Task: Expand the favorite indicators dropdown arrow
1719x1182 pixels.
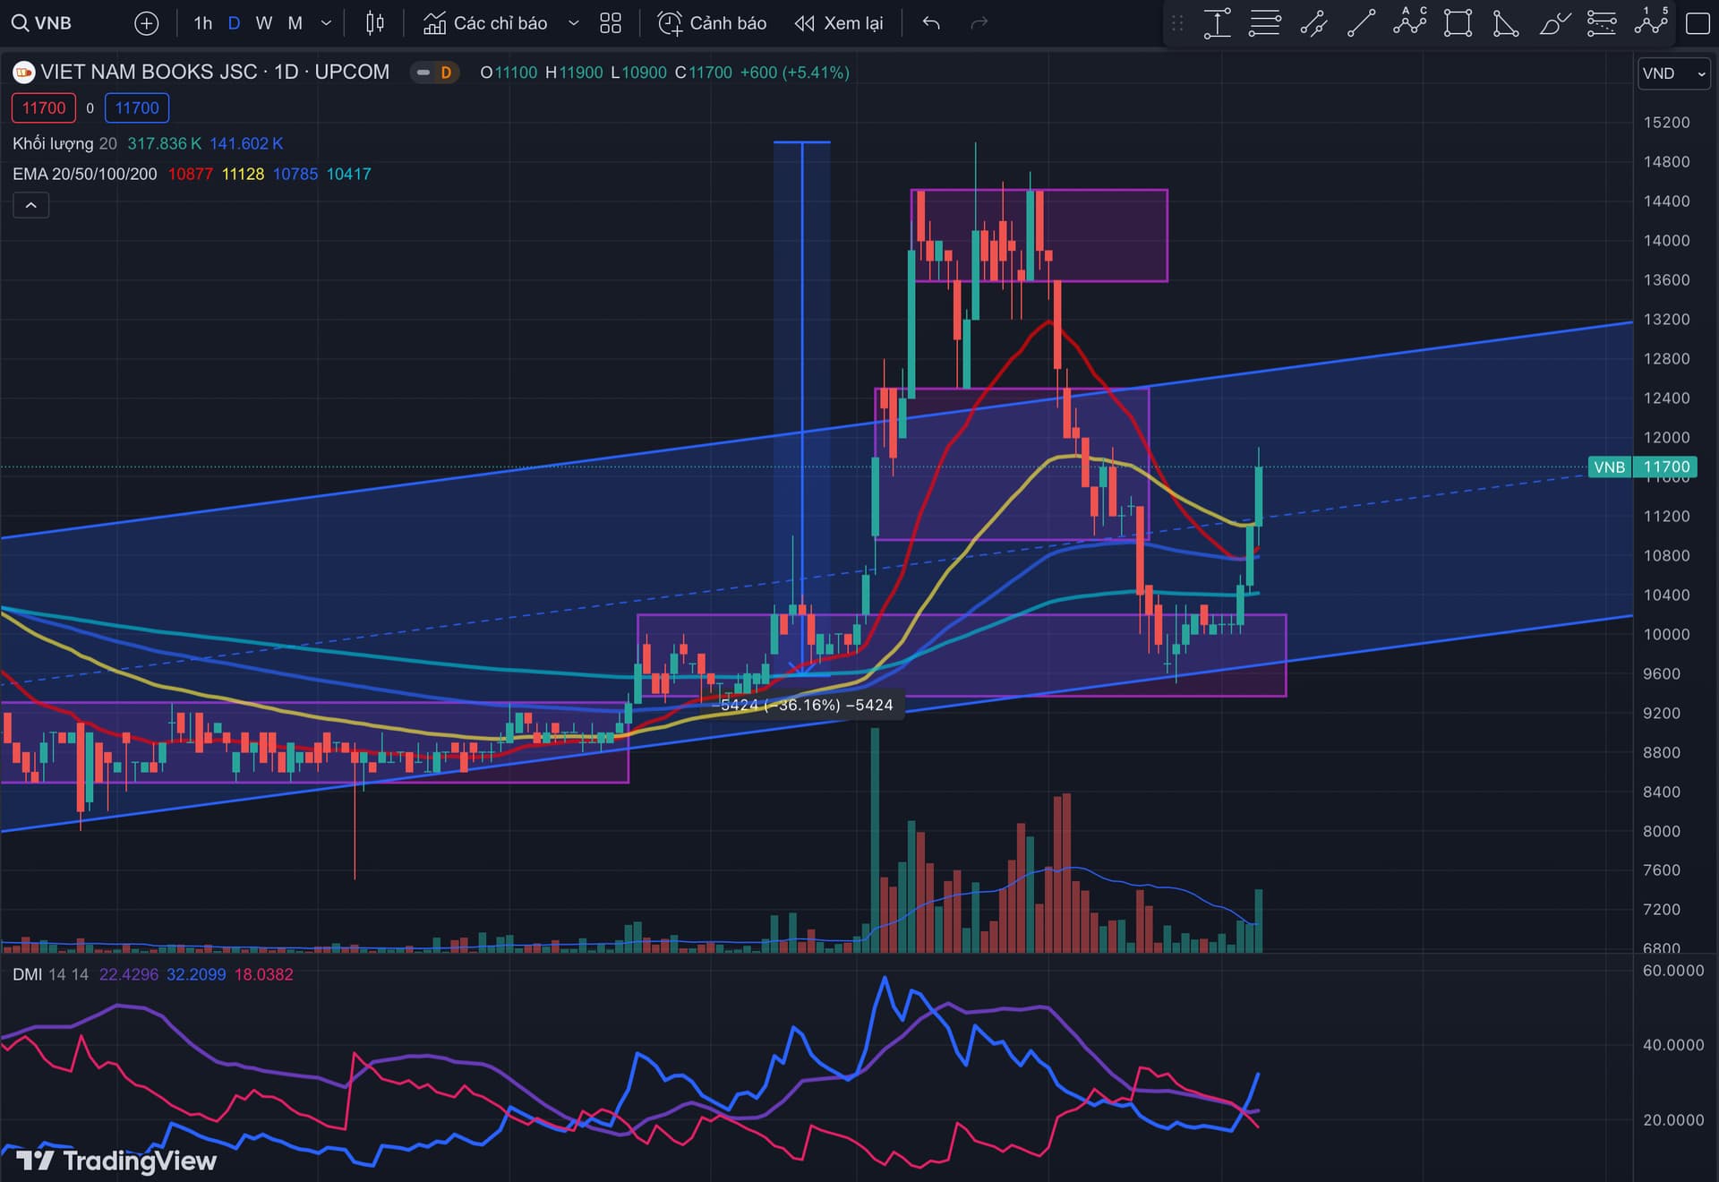Action: (x=574, y=23)
